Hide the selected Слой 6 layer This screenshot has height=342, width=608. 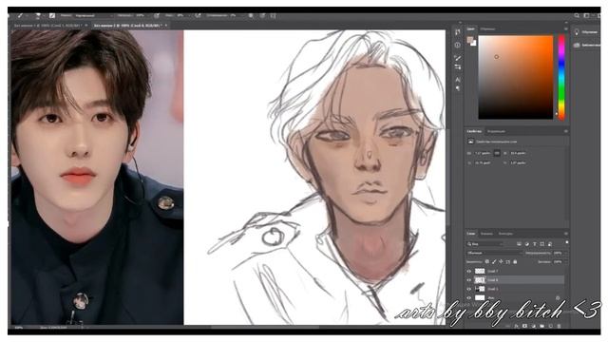coord(468,280)
